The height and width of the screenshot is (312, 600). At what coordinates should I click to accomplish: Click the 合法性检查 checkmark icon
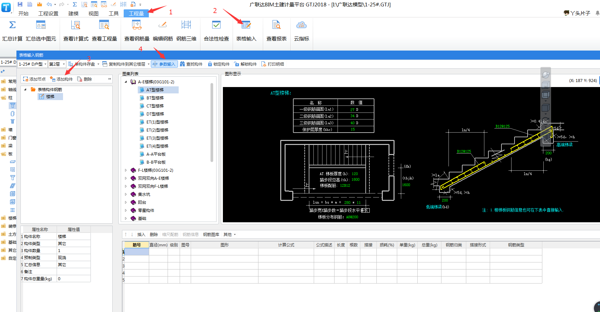(217, 25)
